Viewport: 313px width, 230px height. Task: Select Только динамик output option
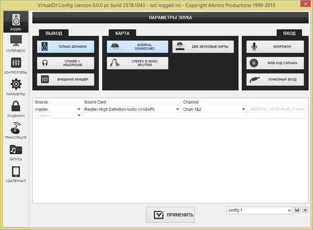tap(66, 47)
